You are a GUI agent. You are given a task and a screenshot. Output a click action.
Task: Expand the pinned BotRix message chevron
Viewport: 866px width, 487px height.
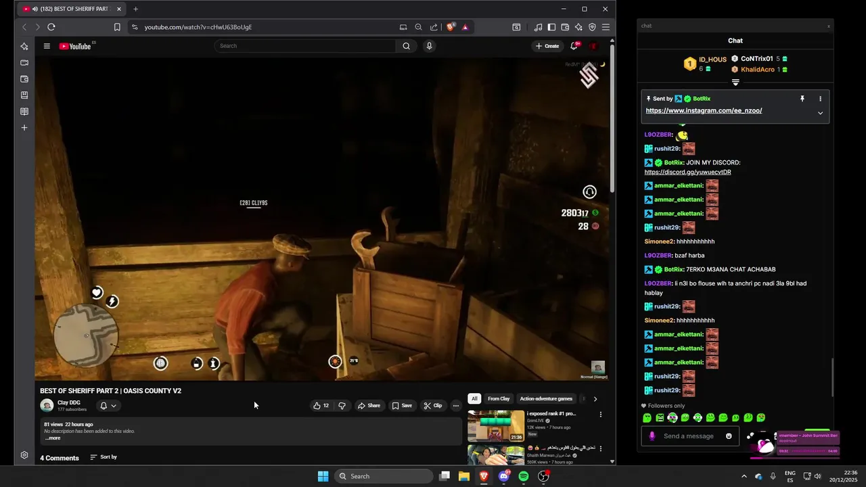[820, 113]
